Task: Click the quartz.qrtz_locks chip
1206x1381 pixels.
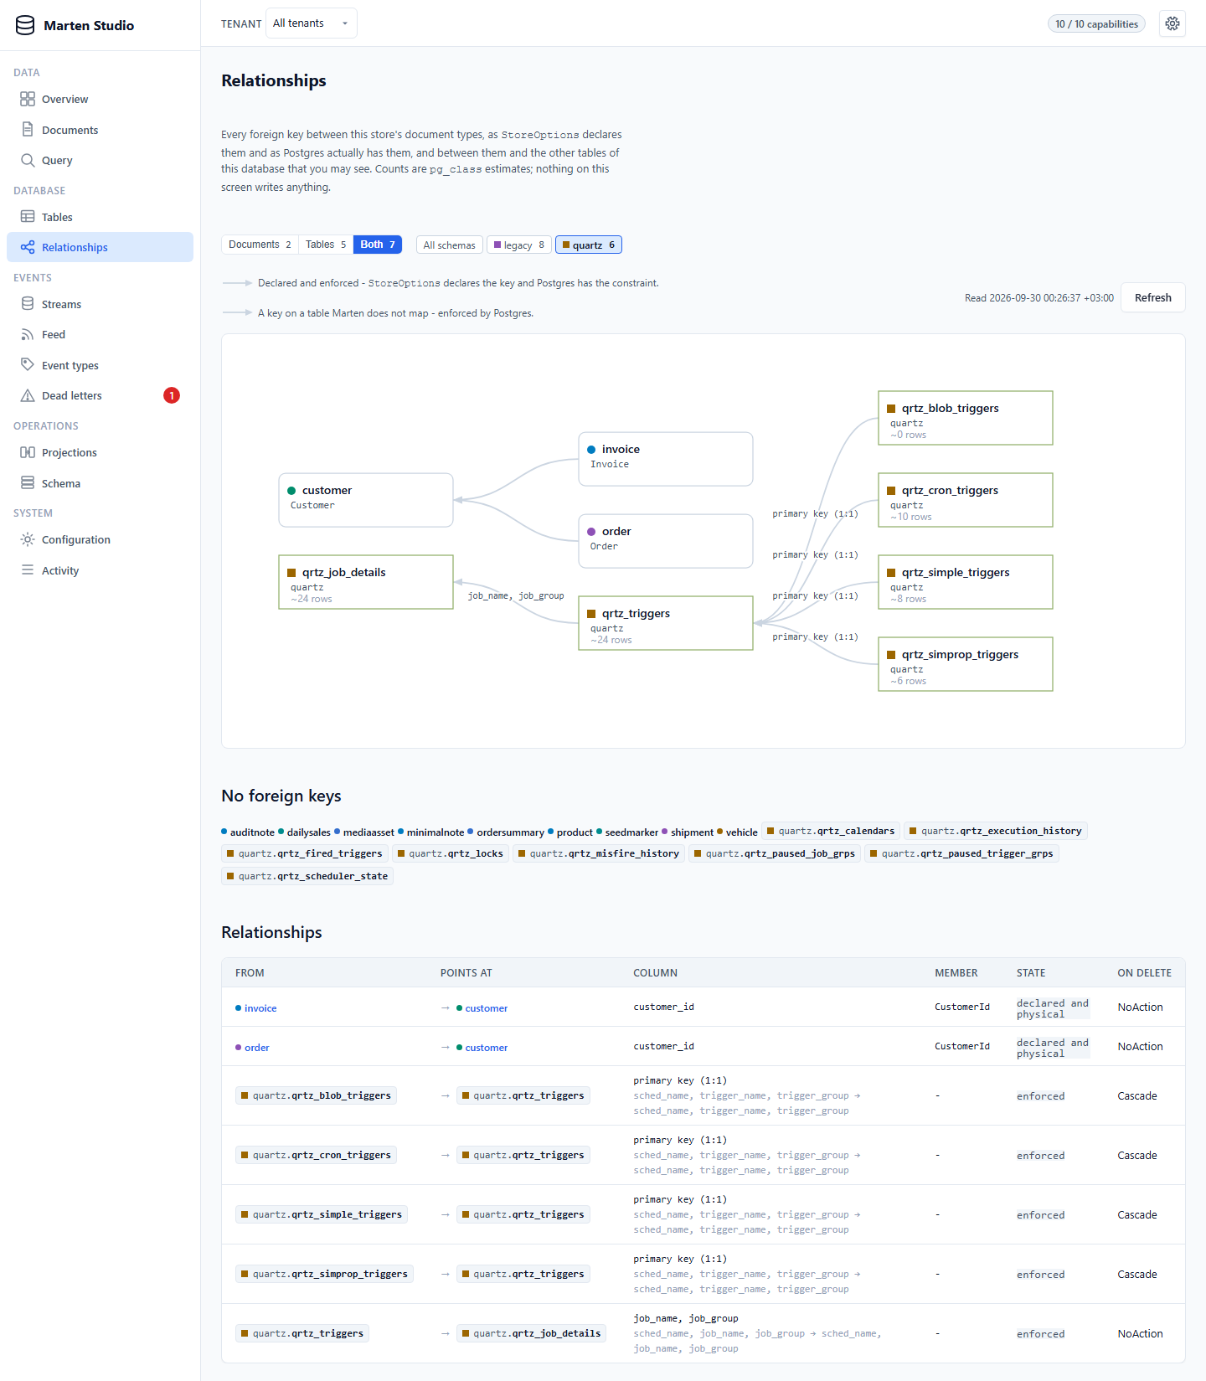Action: (x=451, y=853)
